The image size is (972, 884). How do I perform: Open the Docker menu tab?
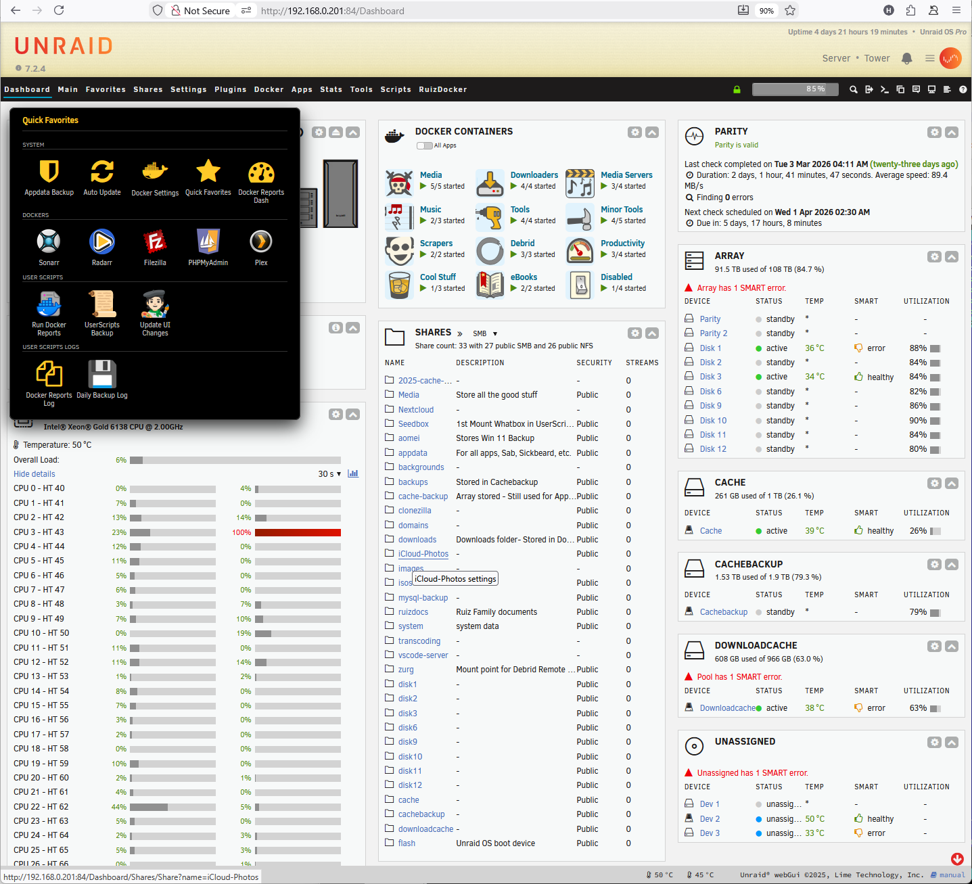click(x=269, y=89)
